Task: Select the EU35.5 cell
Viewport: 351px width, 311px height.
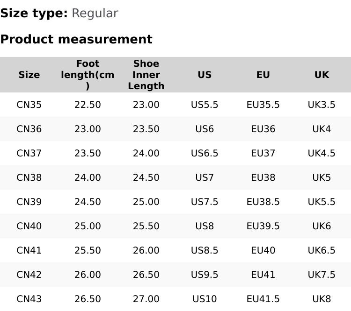Action: (x=263, y=105)
